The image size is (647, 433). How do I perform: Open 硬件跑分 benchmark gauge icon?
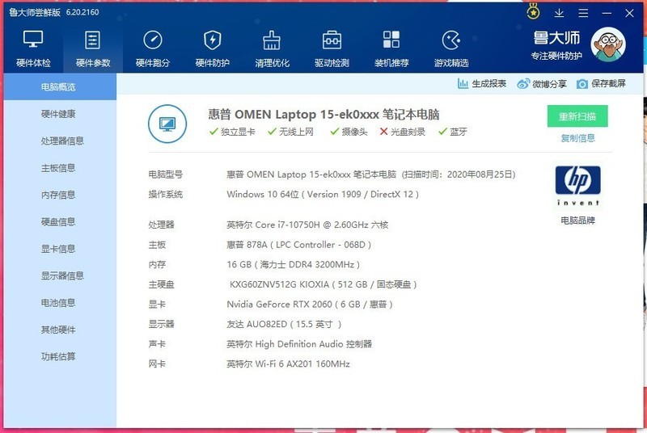tap(153, 40)
